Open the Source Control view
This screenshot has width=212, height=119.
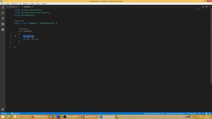[3, 19]
